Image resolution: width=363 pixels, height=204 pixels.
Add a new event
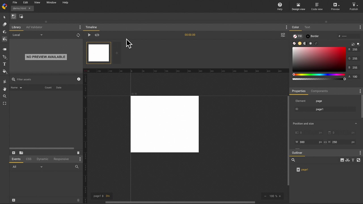14,200
